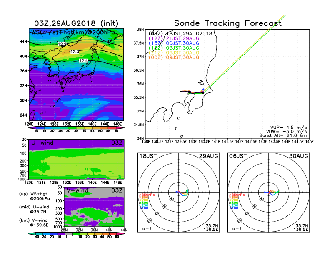Select the yellow '(21Z) 06JST,30AUG' legend entry
This screenshot has width=330, height=255.
tap(174, 52)
